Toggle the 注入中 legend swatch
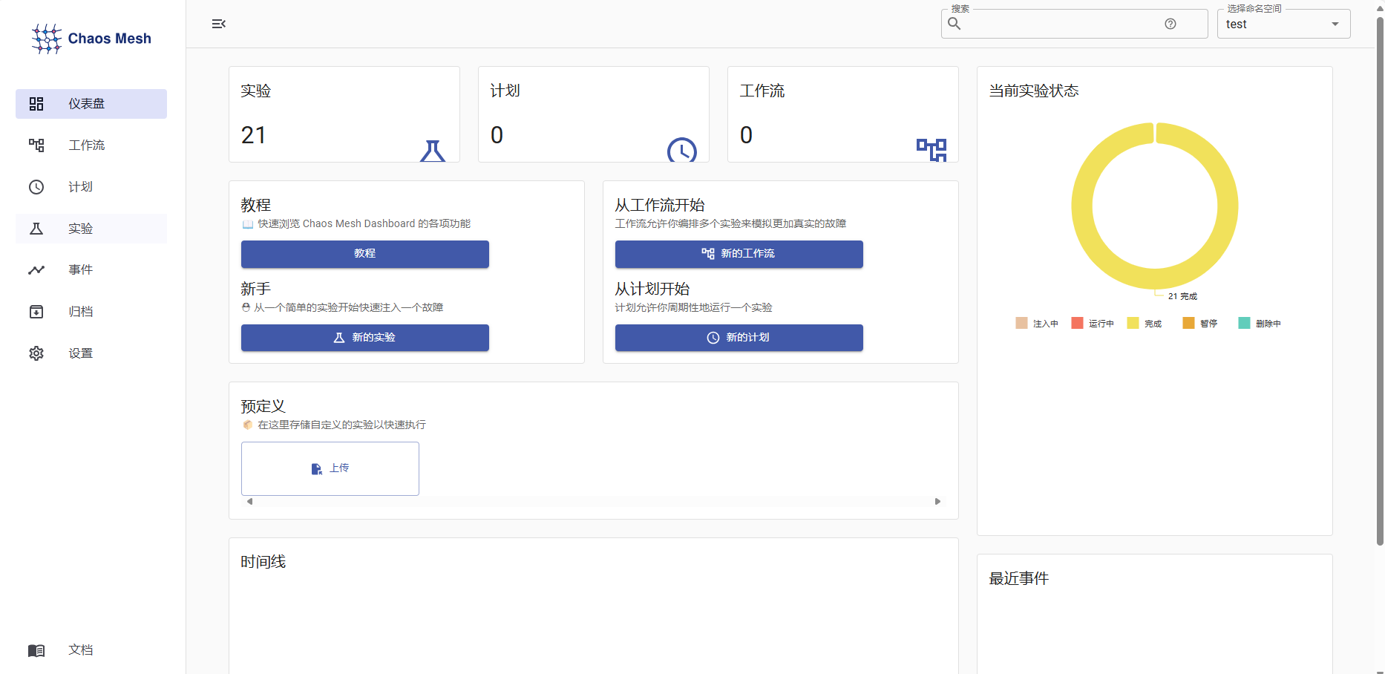1385x674 pixels. pos(1021,323)
